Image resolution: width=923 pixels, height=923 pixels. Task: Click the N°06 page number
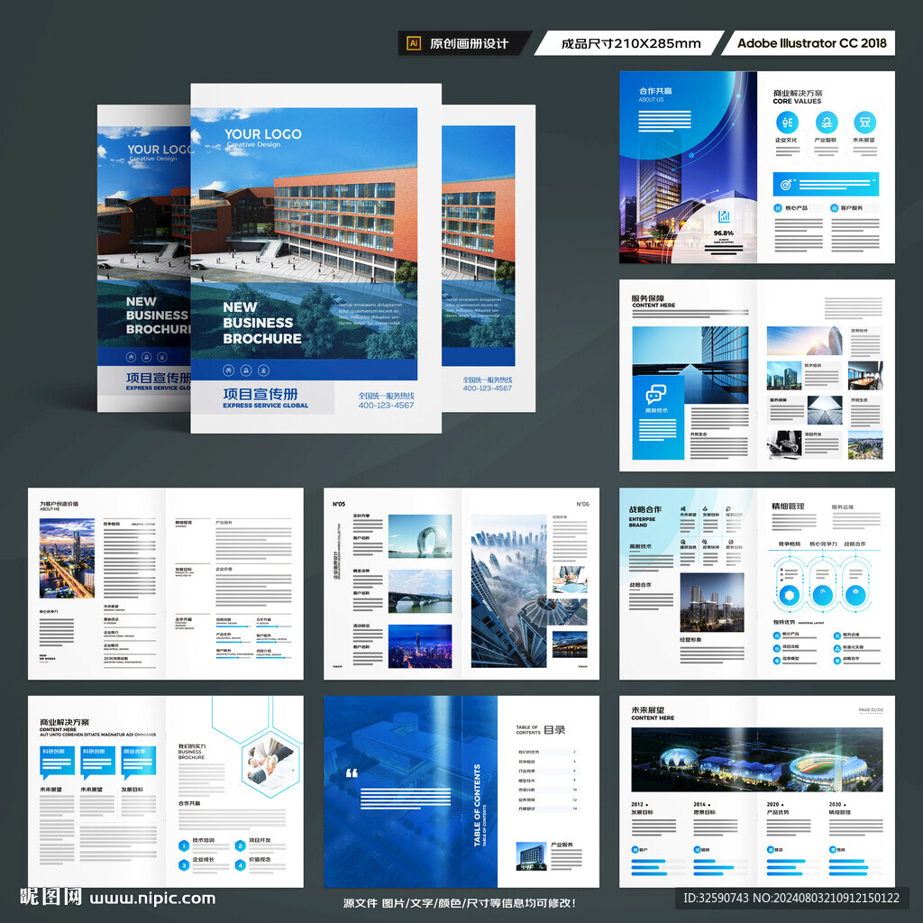pyautogui.click(x=582, y=504)
